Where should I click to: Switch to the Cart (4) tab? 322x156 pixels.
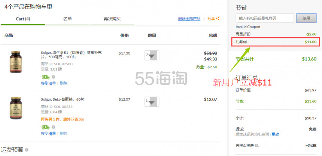[23, 19]
